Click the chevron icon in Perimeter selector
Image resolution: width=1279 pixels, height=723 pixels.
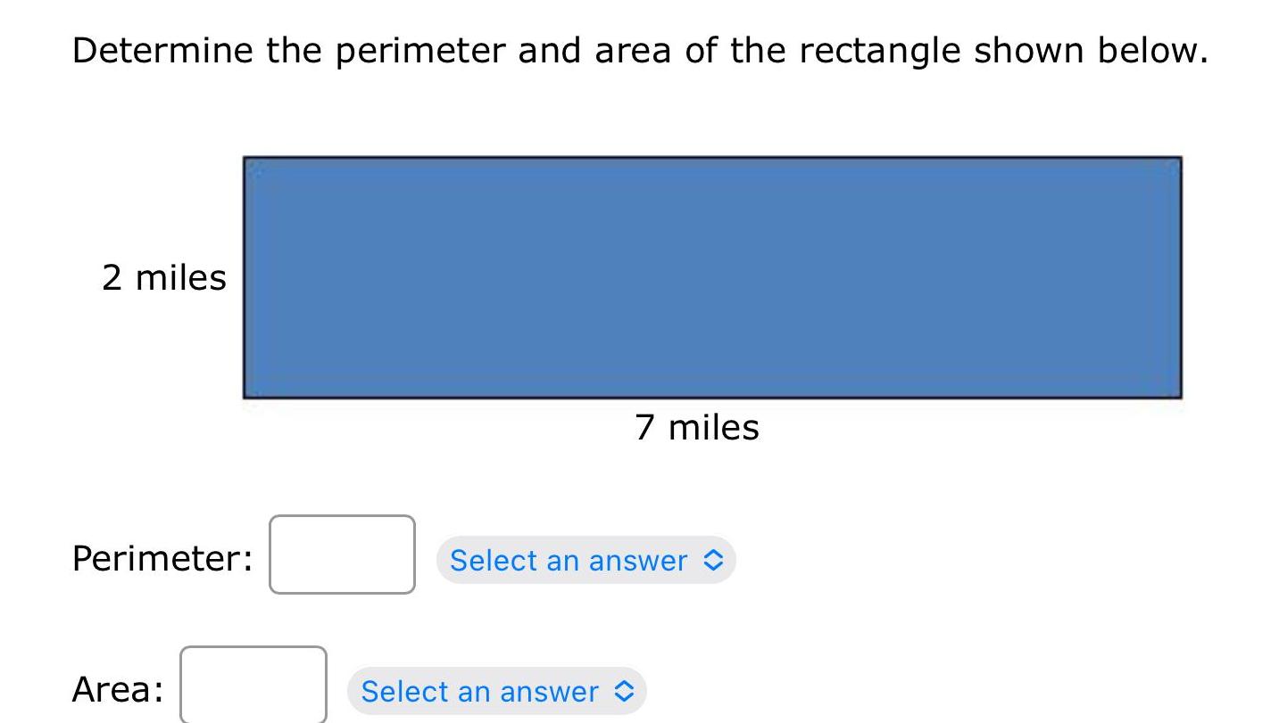[711, 561]
